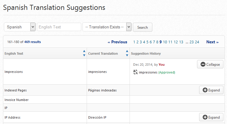Click the English Text search field
Image resolution: width=227 pixels, height=124 pixels.
(x=59, y=27)
